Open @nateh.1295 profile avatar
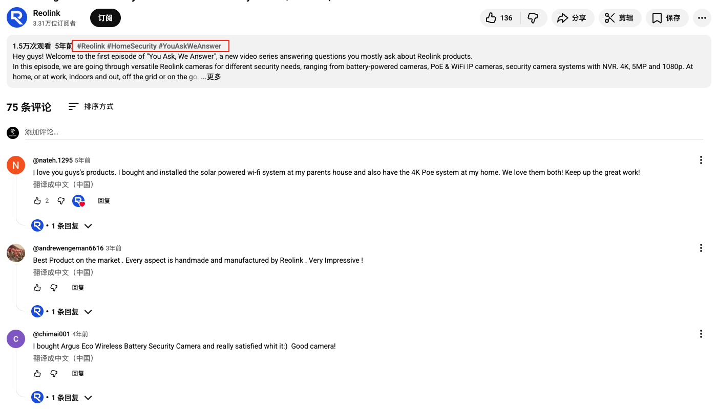This screenshot has width=717, height=414. click(x=16, y=165)
